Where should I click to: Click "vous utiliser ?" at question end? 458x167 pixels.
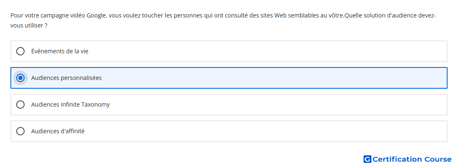click(x=29, y=26)
